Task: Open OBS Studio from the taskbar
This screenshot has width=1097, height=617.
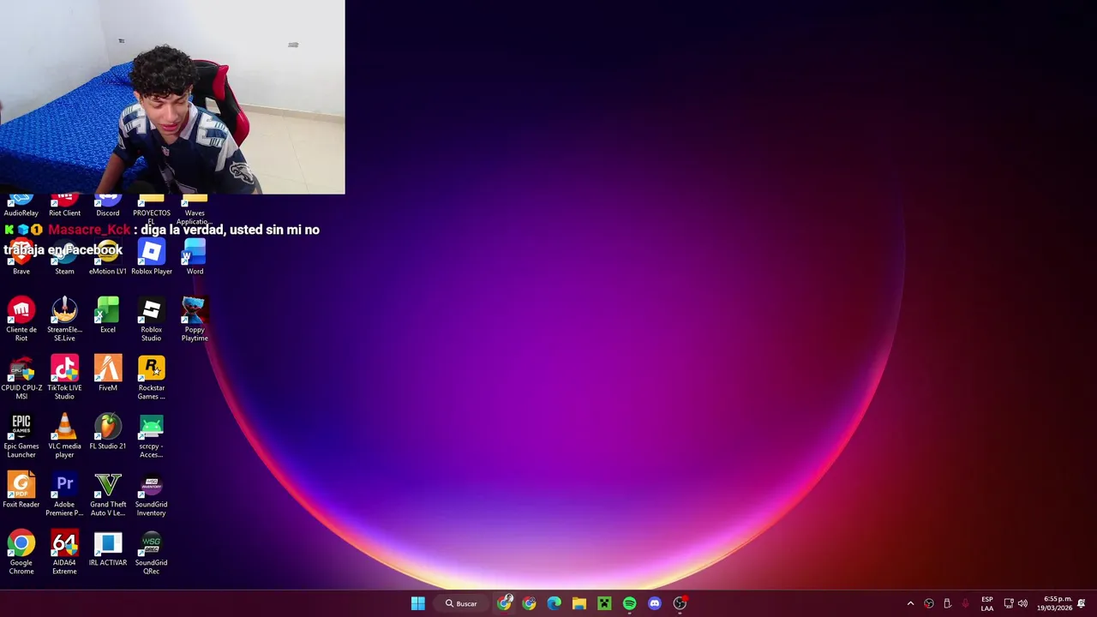Action: (x=680, y=603)
